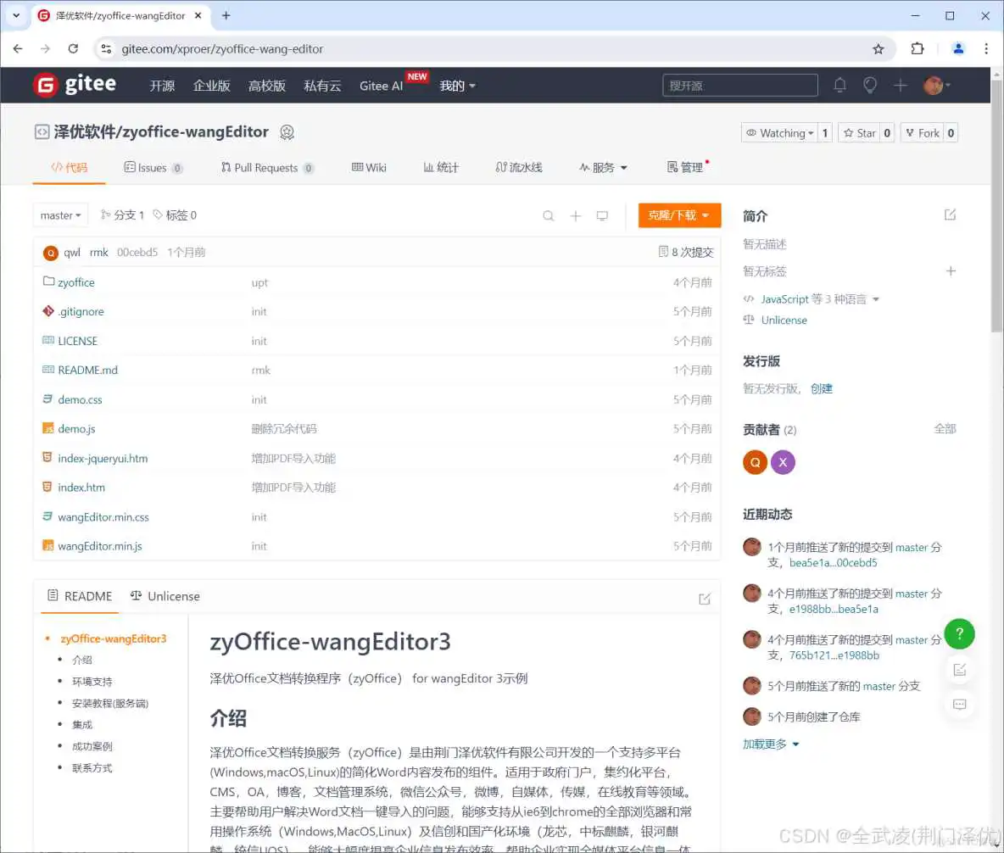Click the plus icon to create a new repository
Screen dimensions: 1004x853
pyautogui.click(x=901, y=85)
